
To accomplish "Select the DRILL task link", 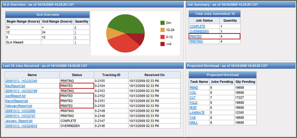I will click(194, 123).
